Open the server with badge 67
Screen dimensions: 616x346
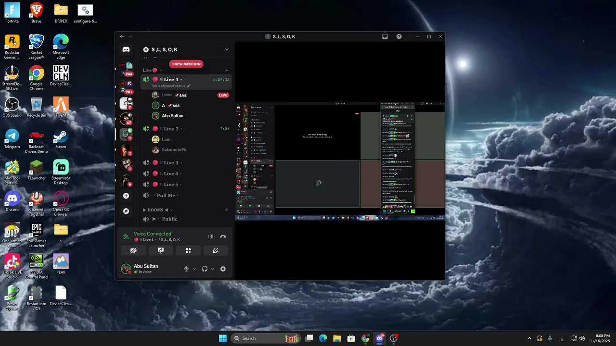(x=126, y=119)
